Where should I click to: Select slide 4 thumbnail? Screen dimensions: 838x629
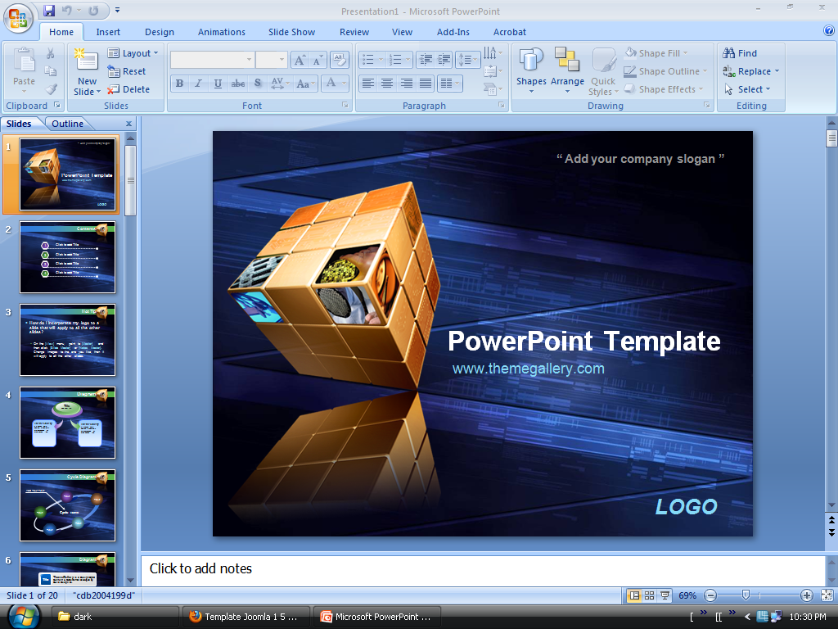67,423
